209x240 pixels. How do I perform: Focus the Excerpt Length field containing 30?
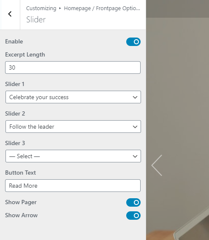click(x=73, y=67)
